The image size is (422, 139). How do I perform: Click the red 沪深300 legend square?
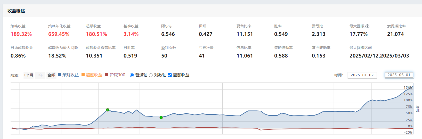(x=107, y=75)
